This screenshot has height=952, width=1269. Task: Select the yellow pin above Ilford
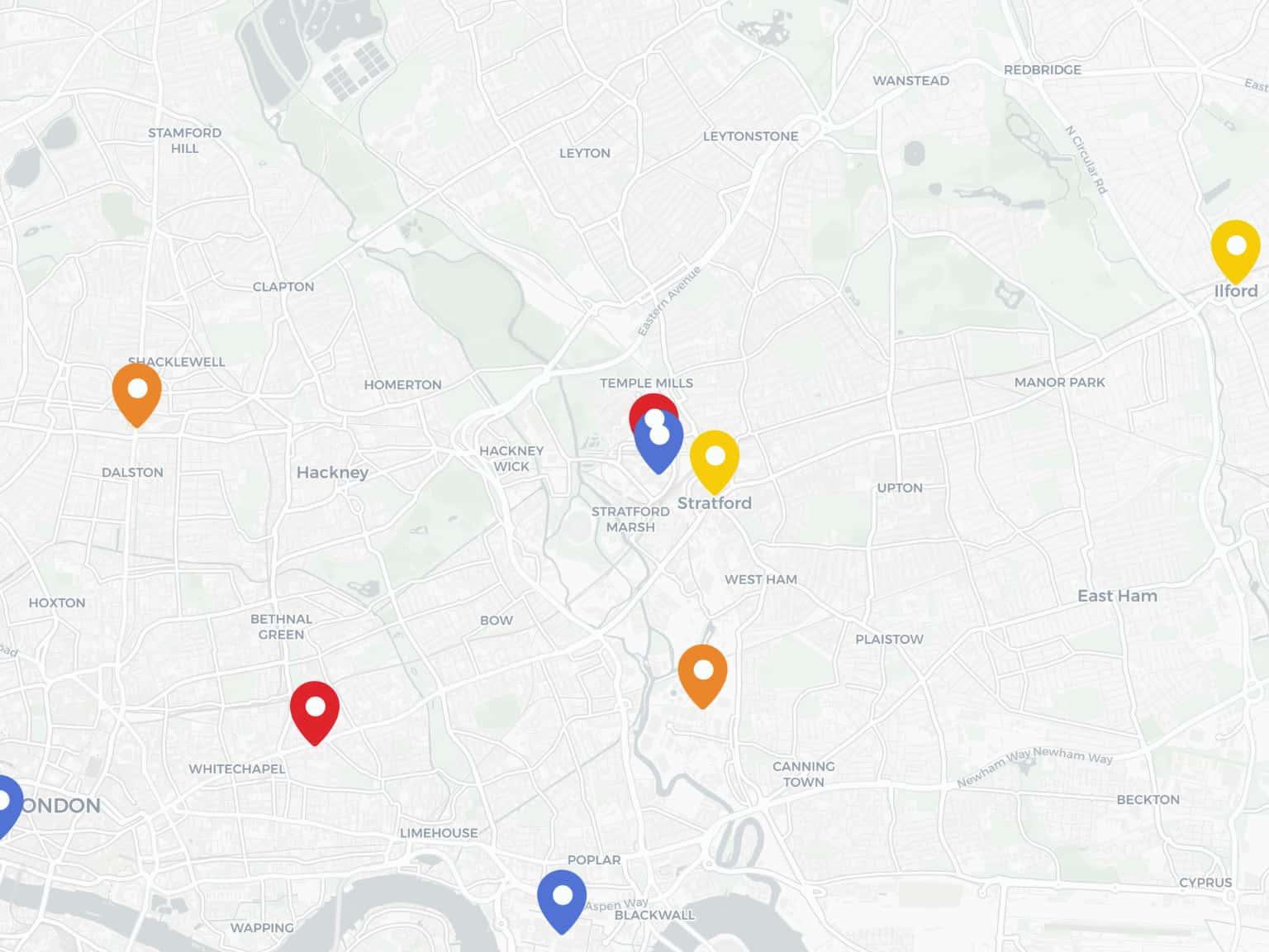click(1236, 251)
